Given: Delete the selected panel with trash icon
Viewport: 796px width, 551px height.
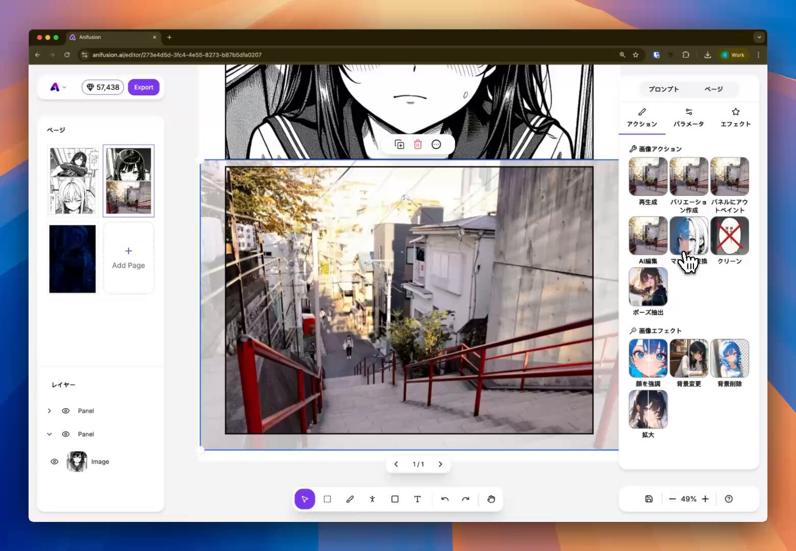Looking at the screenshot, I should point(418,144).
